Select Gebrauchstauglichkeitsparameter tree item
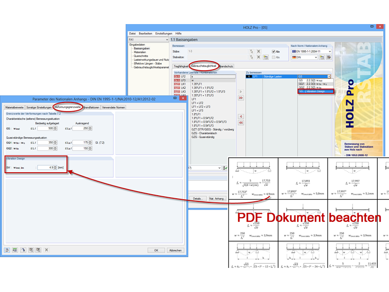The height and width of the screenshot is (292, 389). click(x=151, y=67)
